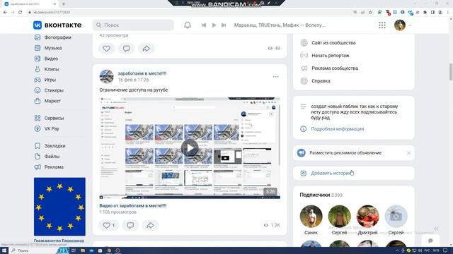Open the post date 16 фев в 17:26
The height and width of the screenshot is (254, 453).
[x=134, y=80]
